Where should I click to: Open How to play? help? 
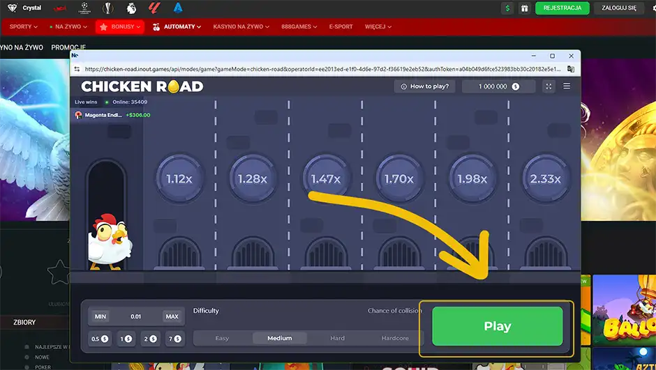click(x=424, y=86)
